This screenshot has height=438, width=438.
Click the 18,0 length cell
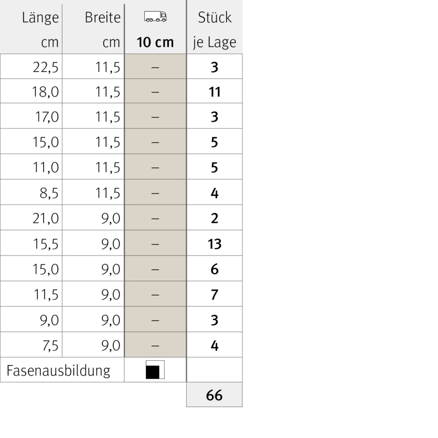tap(31, 91)
